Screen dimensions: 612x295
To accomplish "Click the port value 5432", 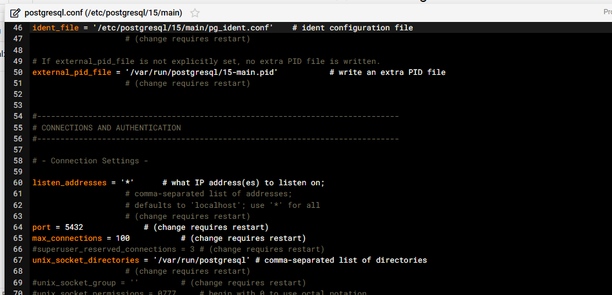I will (74, 227).
